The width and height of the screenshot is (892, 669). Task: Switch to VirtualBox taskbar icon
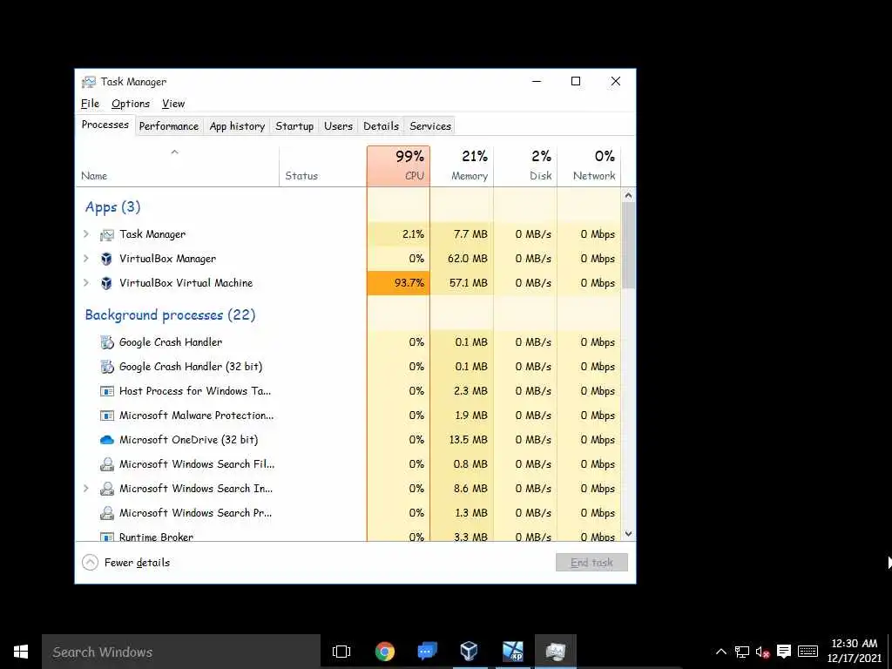470,652
